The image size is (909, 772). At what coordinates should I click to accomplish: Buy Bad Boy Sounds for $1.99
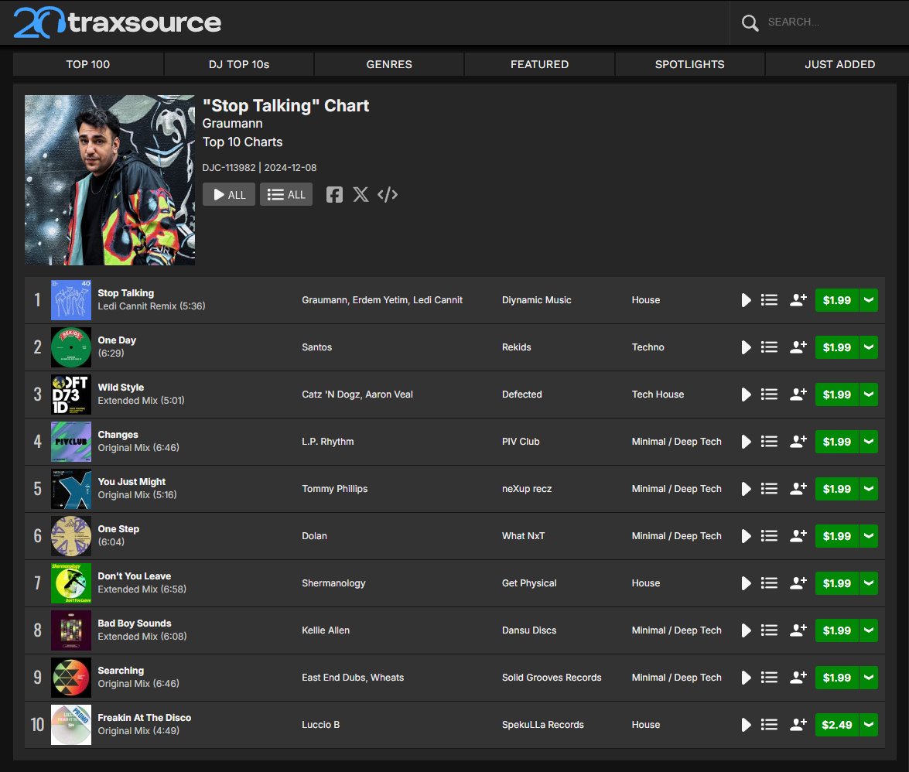pos(836,630)
